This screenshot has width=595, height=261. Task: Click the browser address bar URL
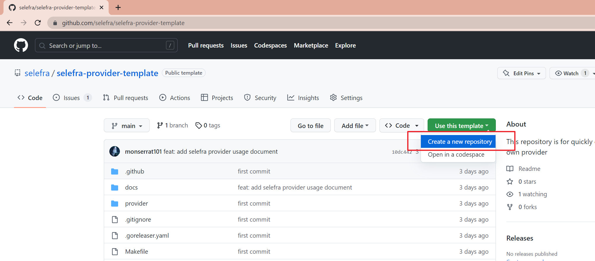[x=123, y=23]
